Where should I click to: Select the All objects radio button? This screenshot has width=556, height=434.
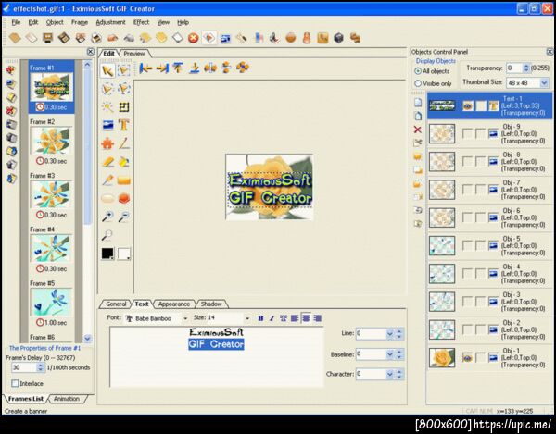tap(418, 71)
